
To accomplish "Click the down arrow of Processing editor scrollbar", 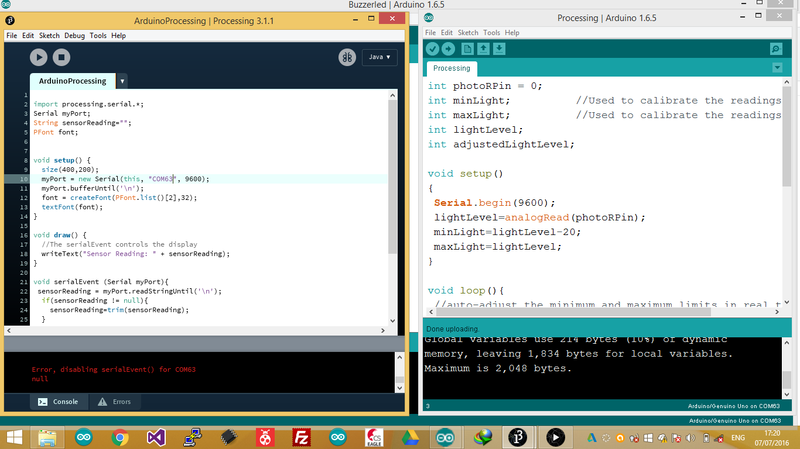I will [x=393, y=320].
